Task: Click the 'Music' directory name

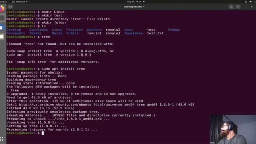Action: pyautogui.click(x=57, y=33)
